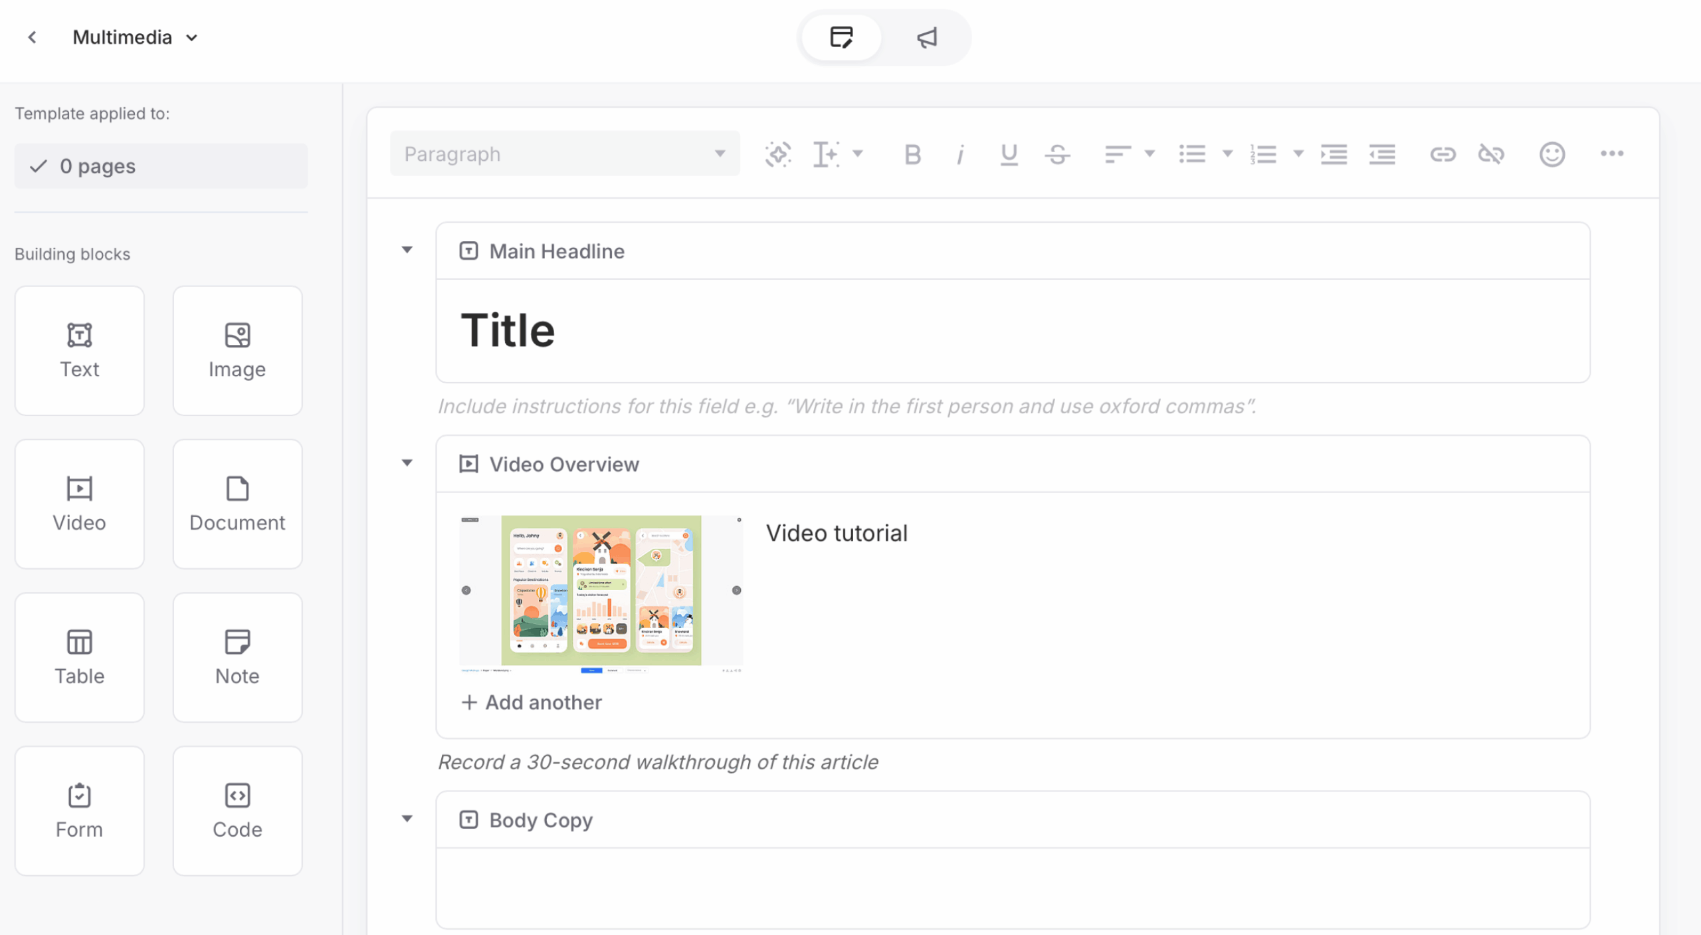Click the Main Headline text block icon
The image size is (1701, 935).
[468, 251]
